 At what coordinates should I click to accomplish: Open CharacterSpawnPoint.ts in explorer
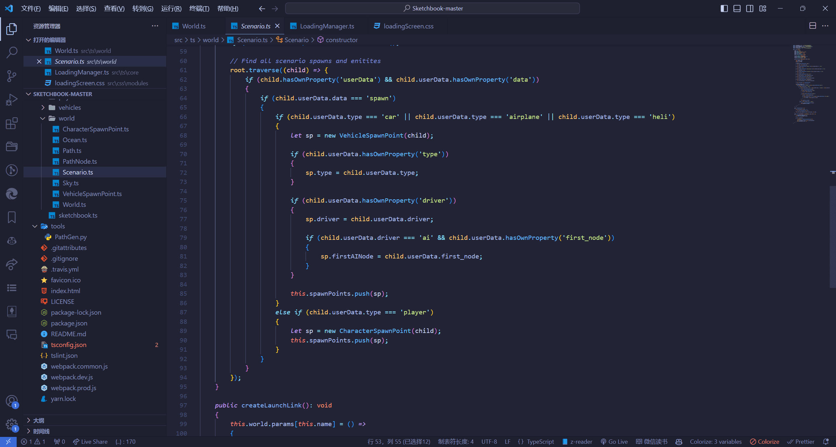point(95,129)
